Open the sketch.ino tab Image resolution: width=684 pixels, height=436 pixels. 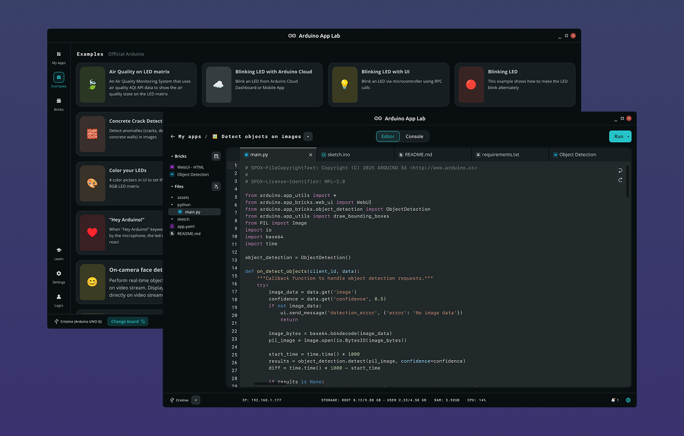(338, 154)
